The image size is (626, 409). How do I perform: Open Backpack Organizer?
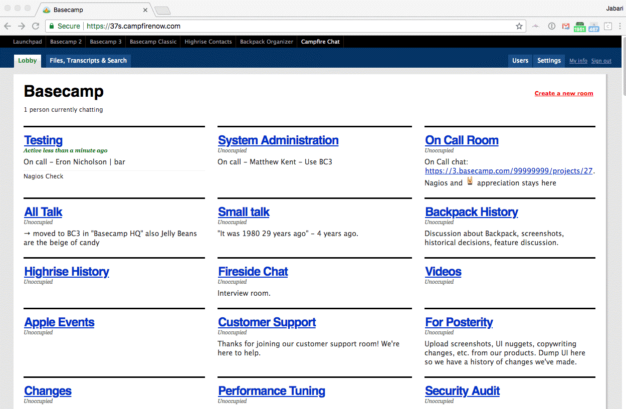pos(267,42)
